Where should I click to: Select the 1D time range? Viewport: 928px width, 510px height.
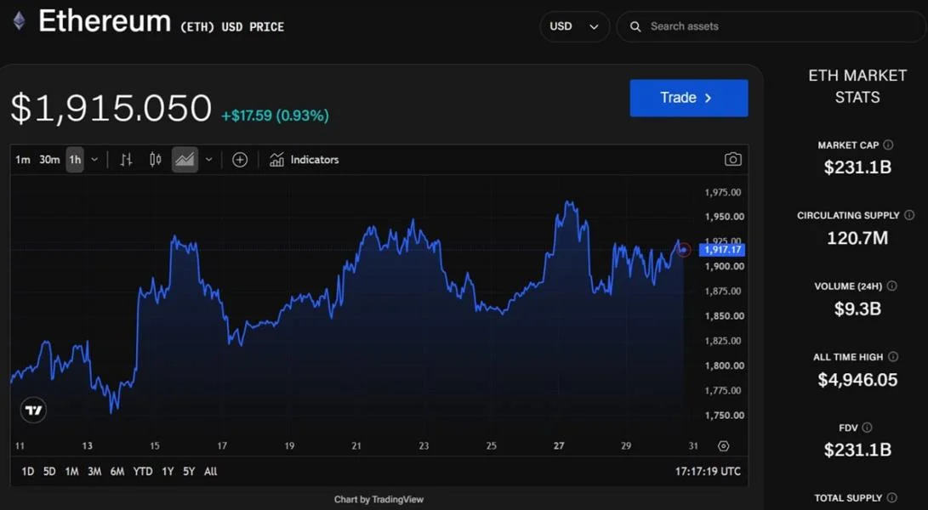pos(28,472)
